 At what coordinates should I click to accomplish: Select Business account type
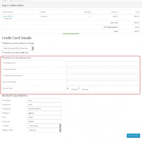[x=79, y=88]
